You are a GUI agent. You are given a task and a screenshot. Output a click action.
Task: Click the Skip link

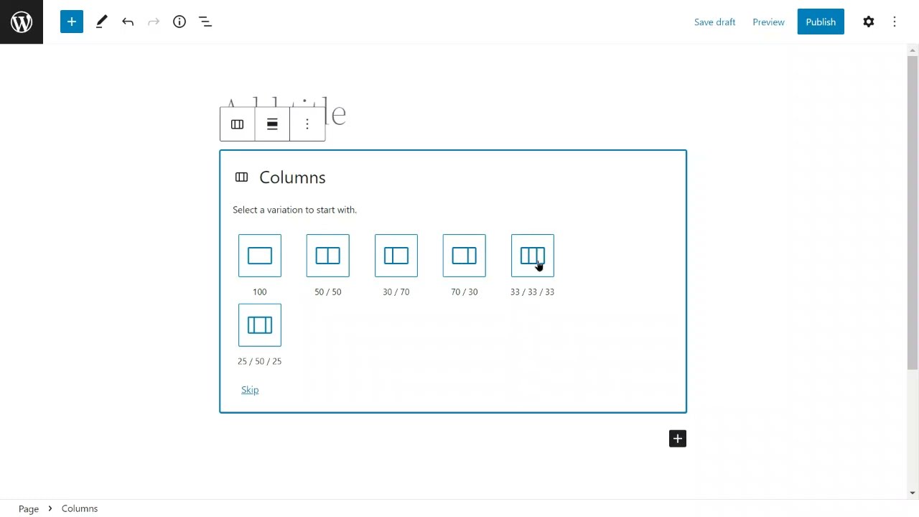tap(250, 390)
